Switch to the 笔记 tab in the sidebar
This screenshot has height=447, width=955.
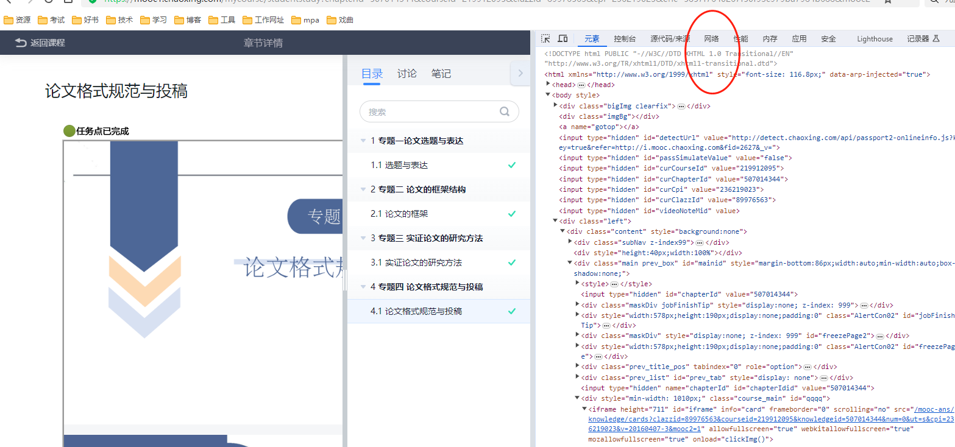(x=441, y=74)
